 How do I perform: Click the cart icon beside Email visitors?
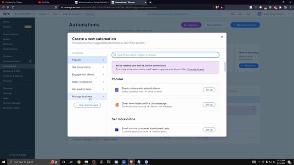pyautogui.click(x=117, y=130)
